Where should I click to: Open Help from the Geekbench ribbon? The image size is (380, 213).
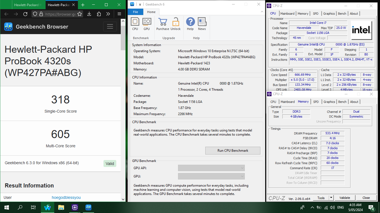tap(190, 22)
